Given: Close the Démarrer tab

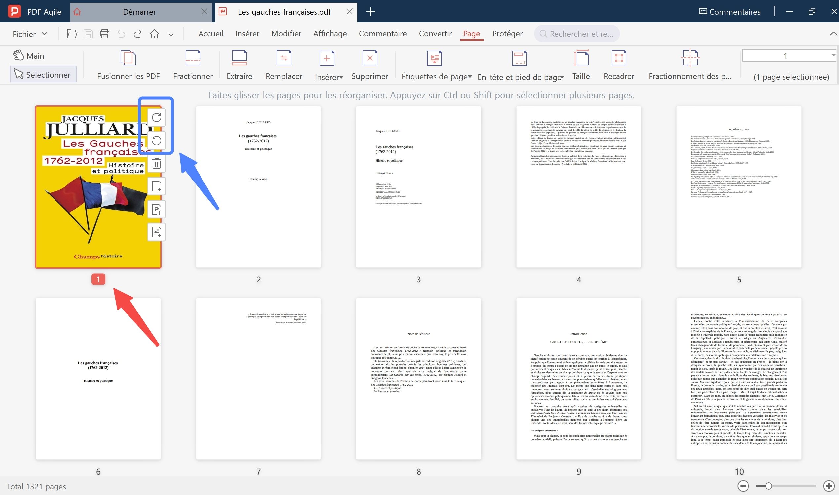Looking at the screenshot, I should [x=204, y=12].
